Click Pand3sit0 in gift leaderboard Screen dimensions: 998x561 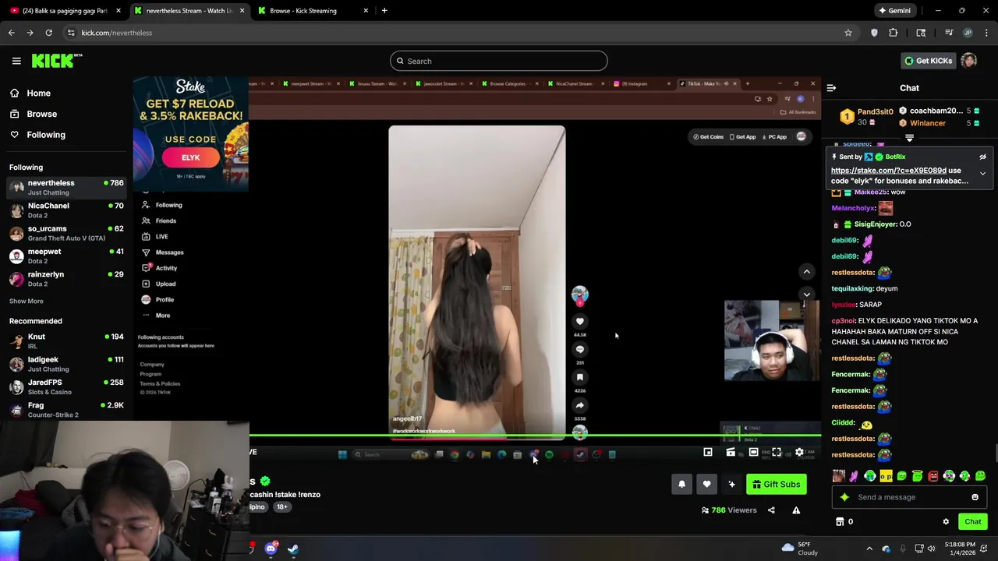tap(875, 112)
